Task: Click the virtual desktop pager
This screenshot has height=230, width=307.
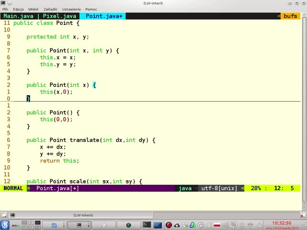Action: click(31, 225)
